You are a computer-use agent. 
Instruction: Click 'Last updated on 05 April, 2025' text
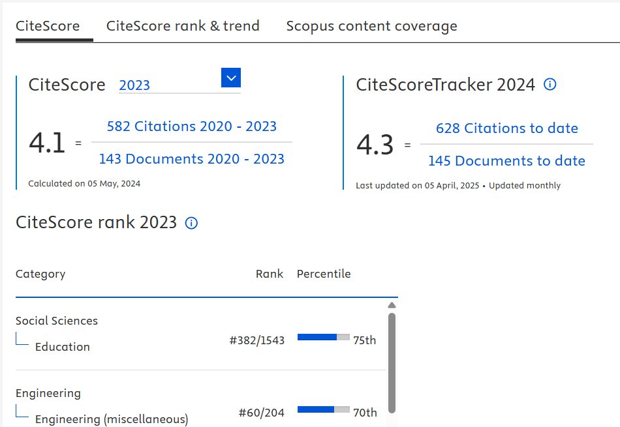tap(417, 186)
